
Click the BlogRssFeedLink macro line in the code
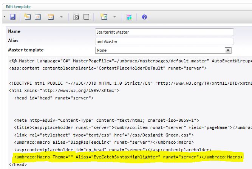click(104, 142)
